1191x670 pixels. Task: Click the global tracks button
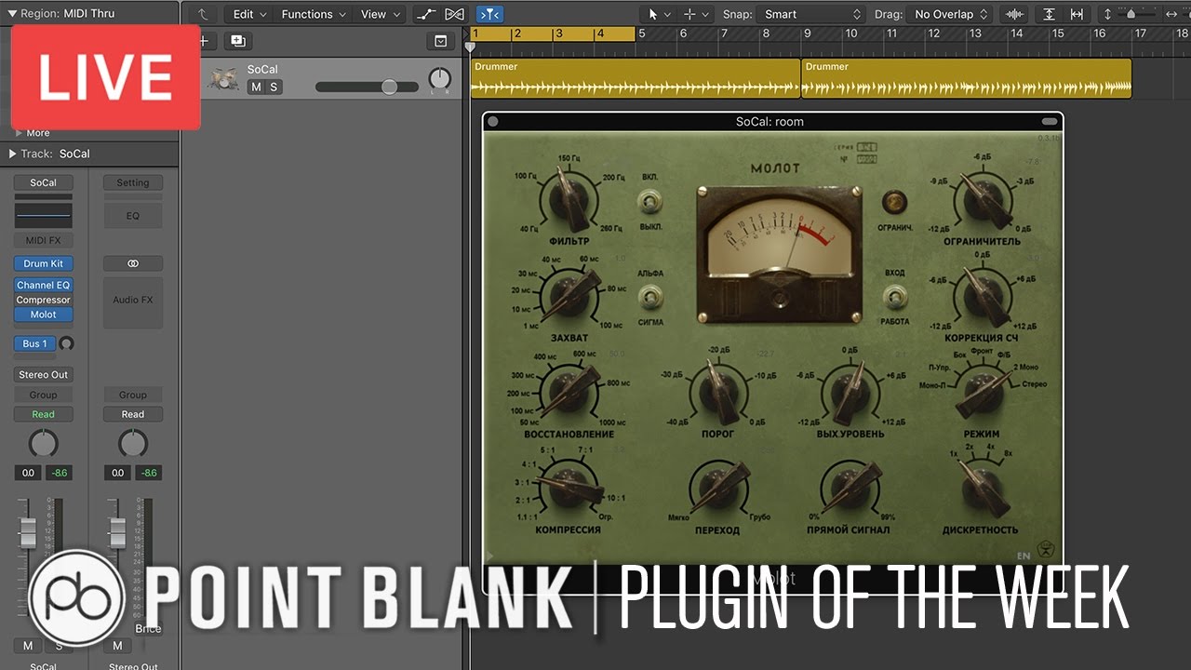[440, 41]
